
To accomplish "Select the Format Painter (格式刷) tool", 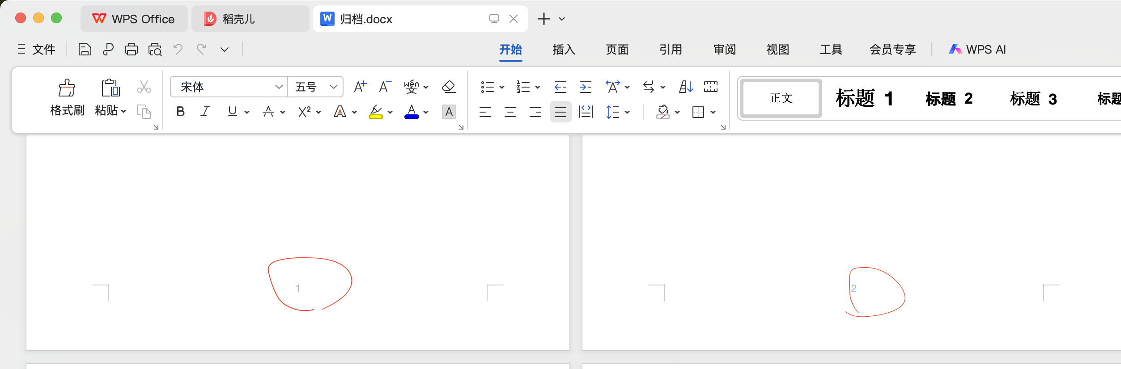I will click(67, 97).
